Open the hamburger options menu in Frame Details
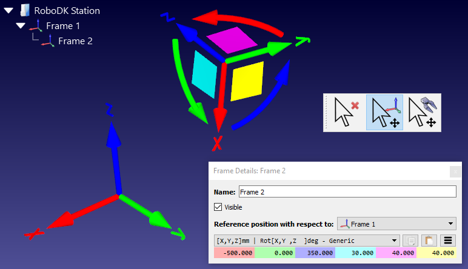468x269 pixels. pyautogui.click(x=447, y=241)
